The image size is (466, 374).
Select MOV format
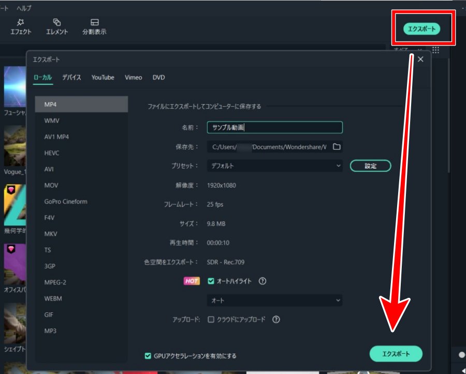[x=81, y=185]
